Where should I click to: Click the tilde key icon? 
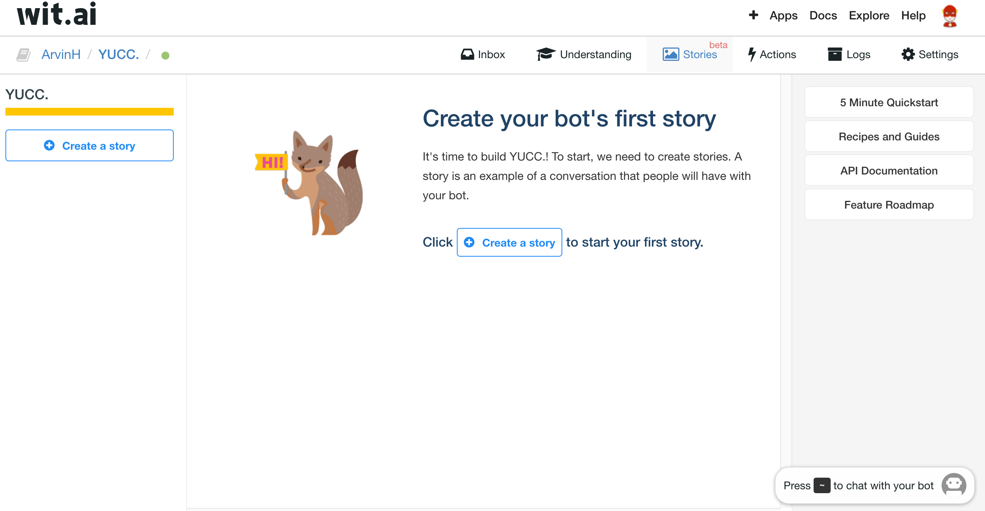pos(822,485)
